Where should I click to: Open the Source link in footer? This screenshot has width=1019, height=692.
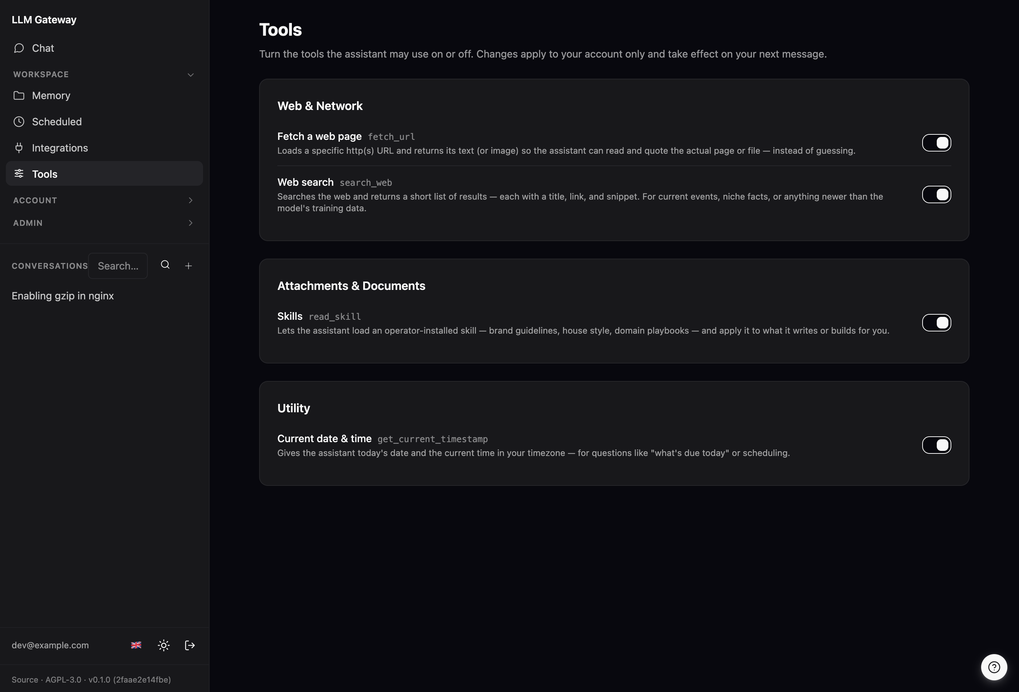pyautogui.click(x=24, y=679)
